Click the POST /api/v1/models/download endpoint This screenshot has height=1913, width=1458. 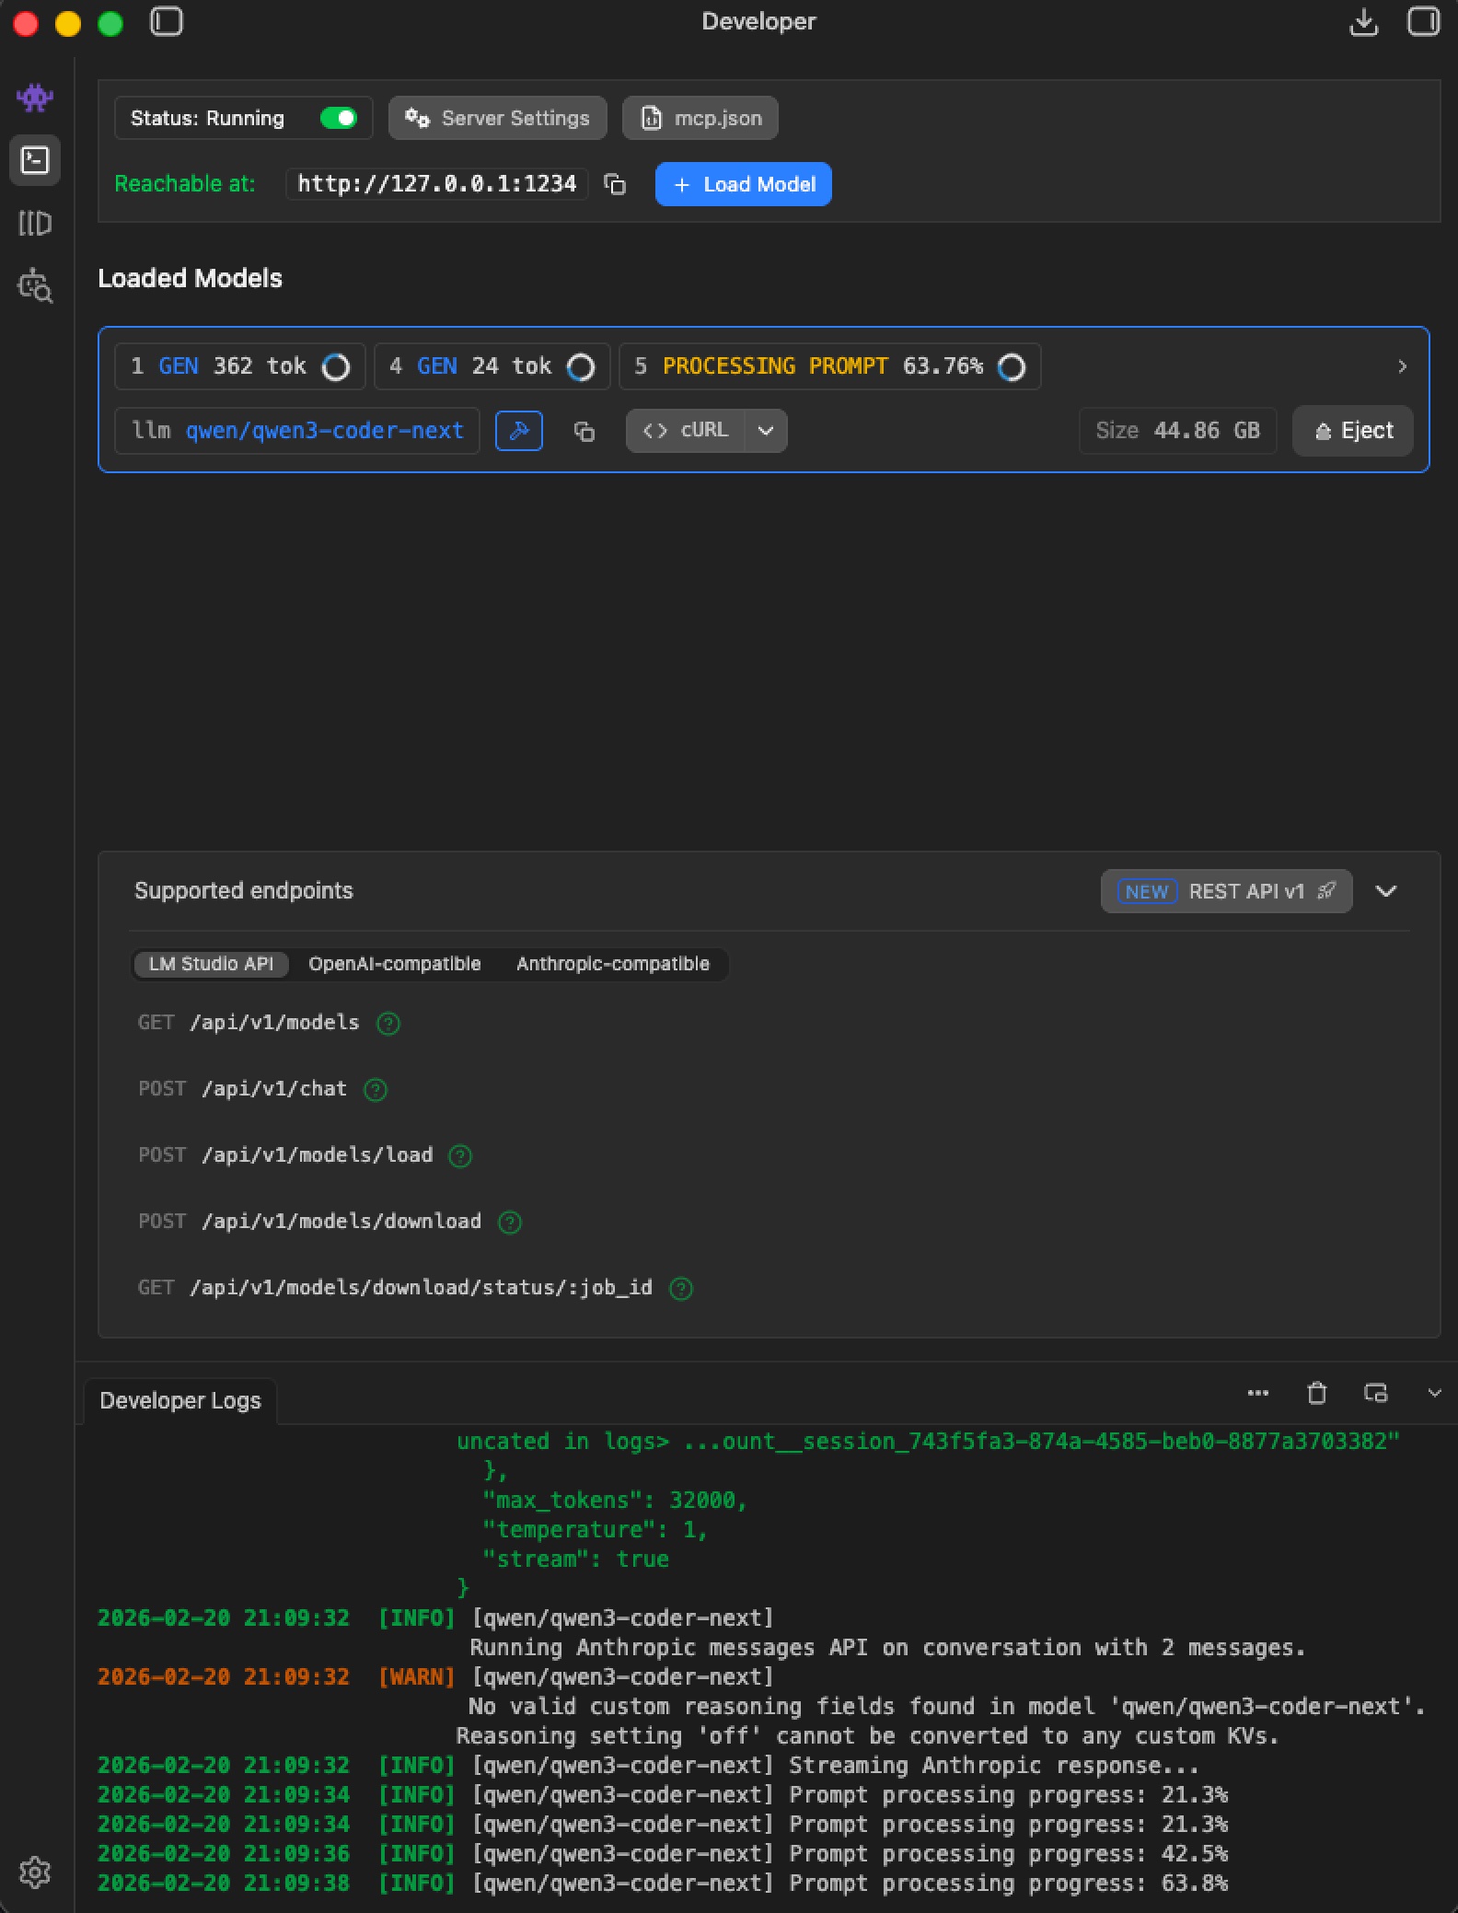(x=310, y=1222)
